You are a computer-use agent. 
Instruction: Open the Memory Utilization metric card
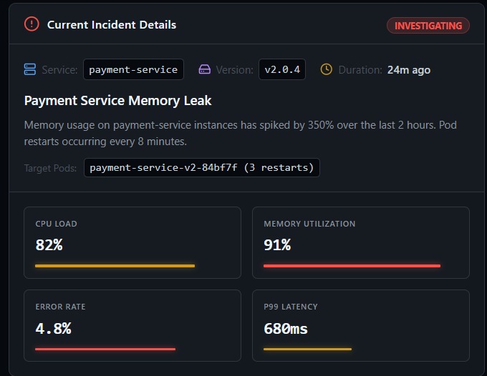tap(361, 242)
